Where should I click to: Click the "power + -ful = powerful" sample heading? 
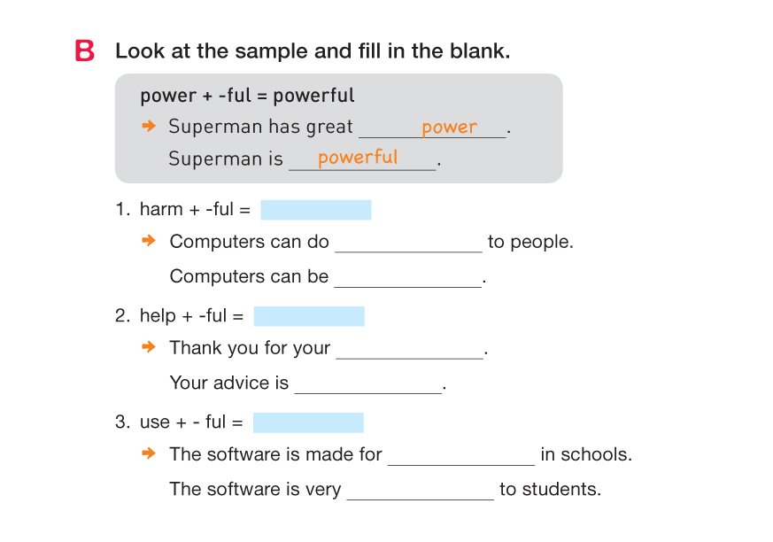[247, 96]
